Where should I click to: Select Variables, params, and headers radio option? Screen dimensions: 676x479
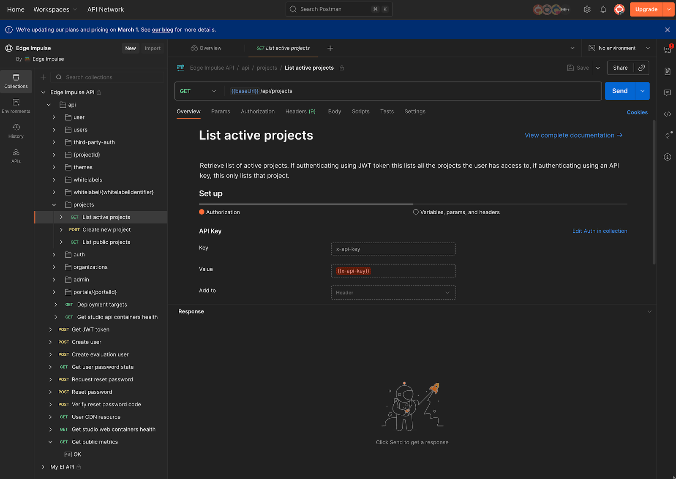tap(416, 212)
